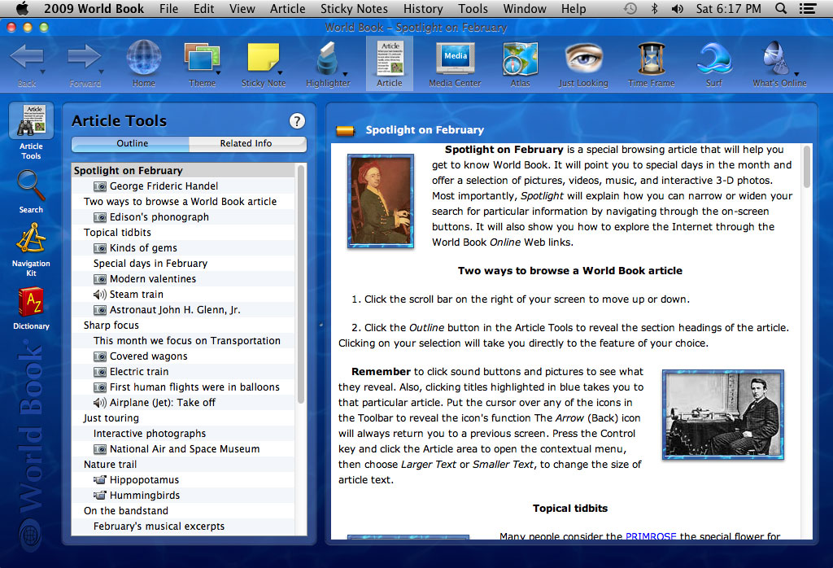Click the article pane scrollbar
833x568 pixels.
[806, 167]
